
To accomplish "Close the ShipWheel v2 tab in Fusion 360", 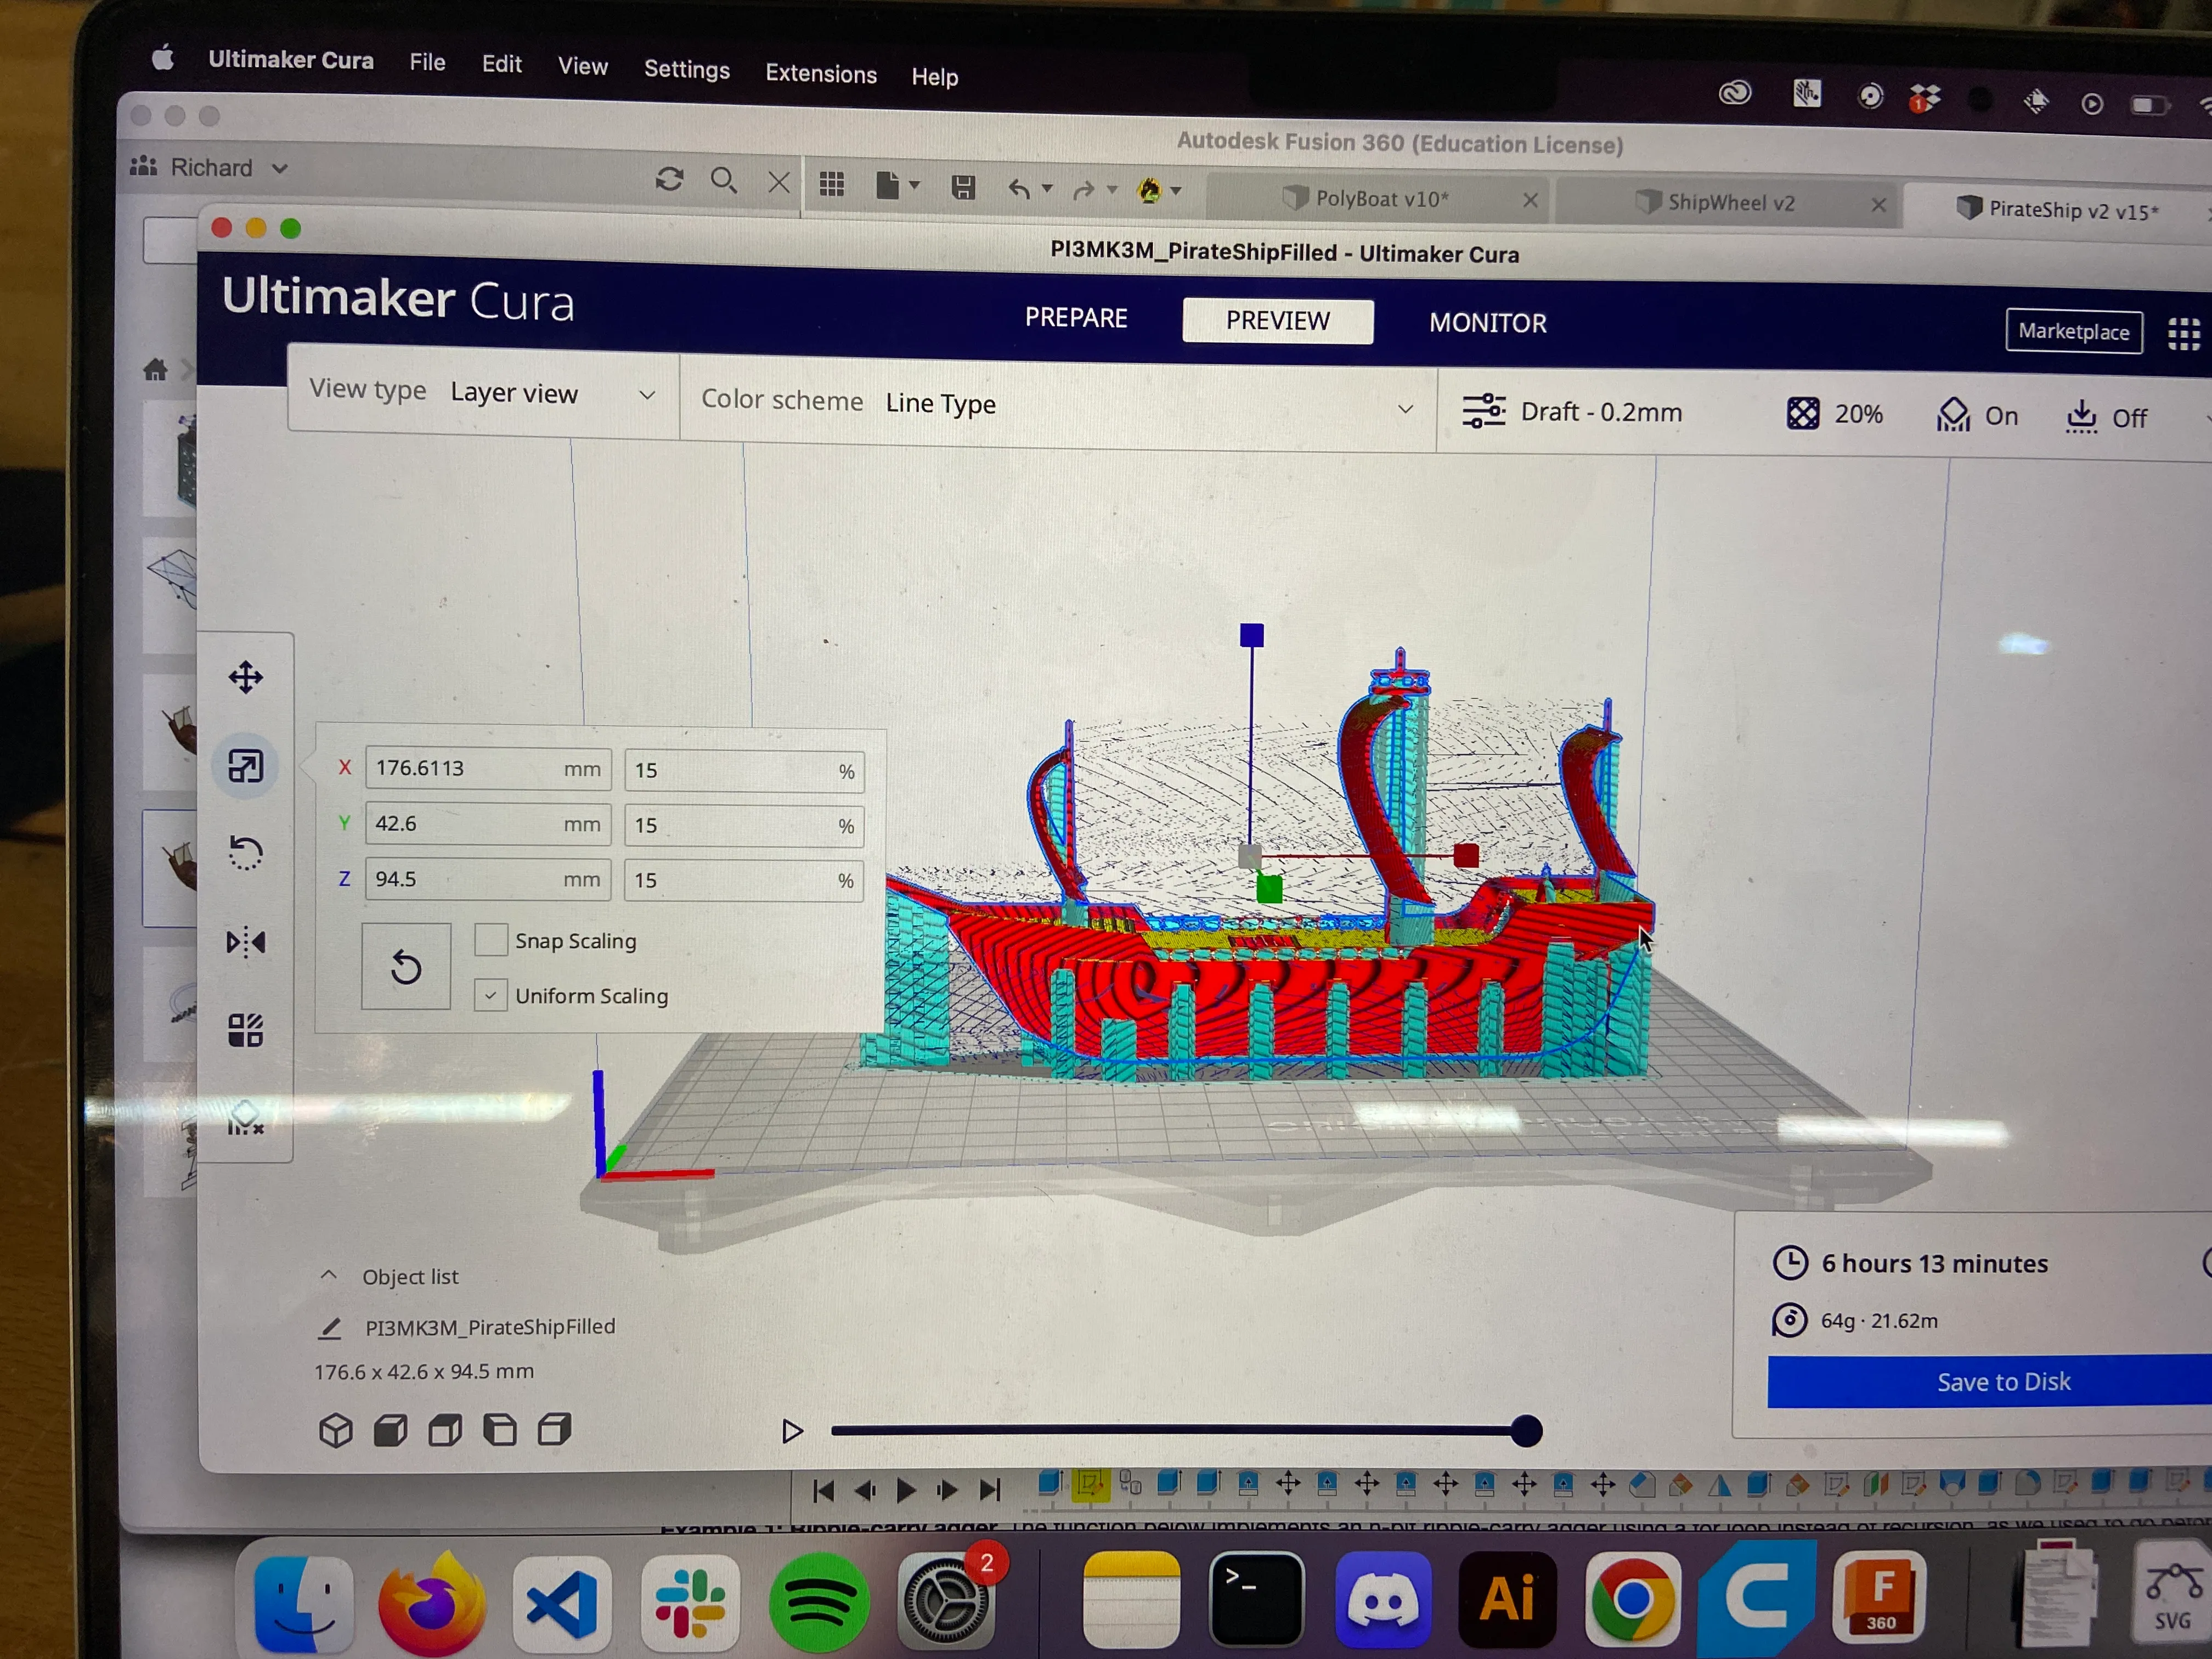I will (x=1878, y=205).
